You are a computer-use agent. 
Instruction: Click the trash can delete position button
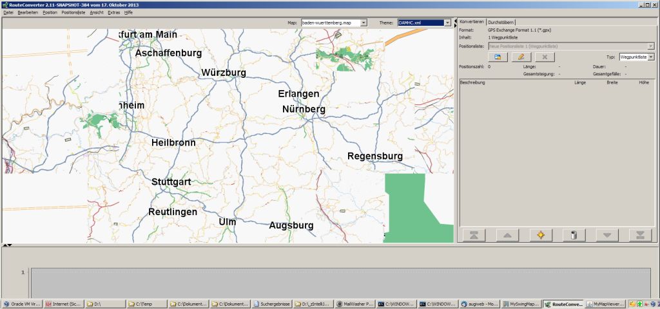point(573,235)
